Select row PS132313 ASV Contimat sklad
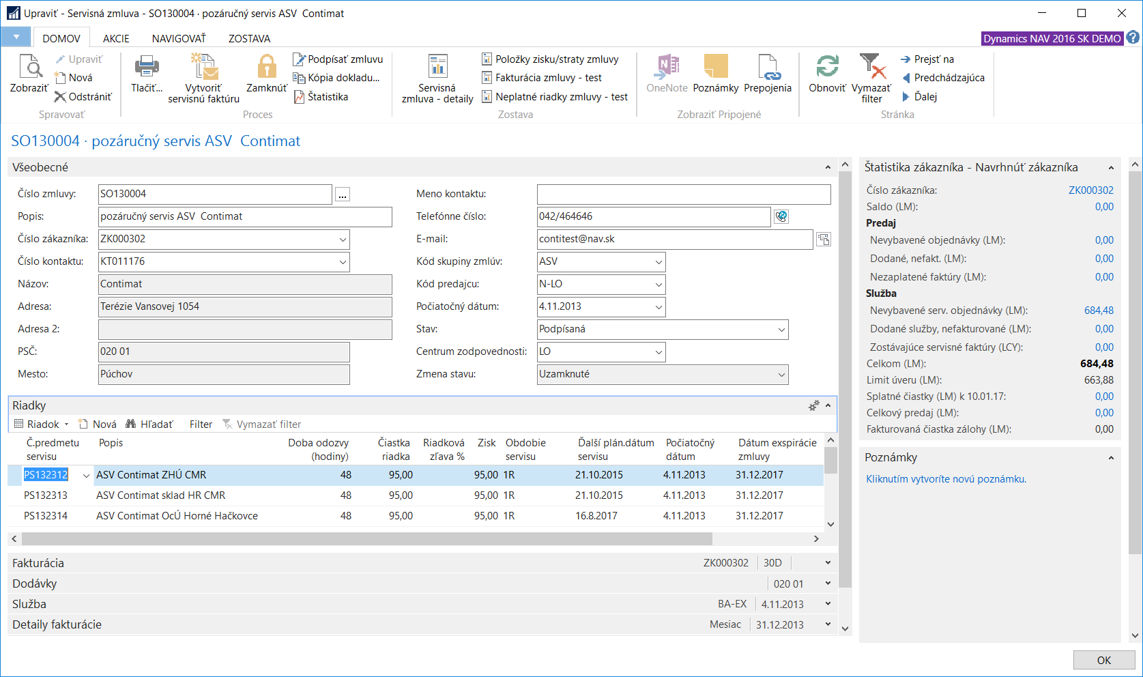The width and height of the screenshot is (1143, 677). tap(416, 495)
